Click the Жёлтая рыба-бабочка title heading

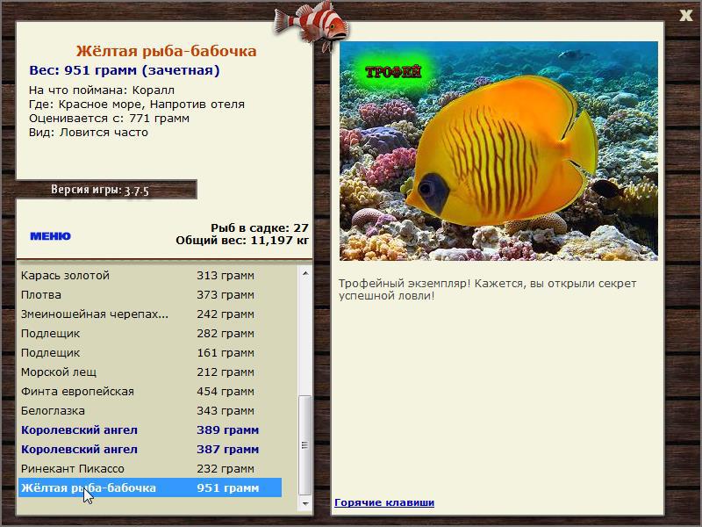[166, 51]
